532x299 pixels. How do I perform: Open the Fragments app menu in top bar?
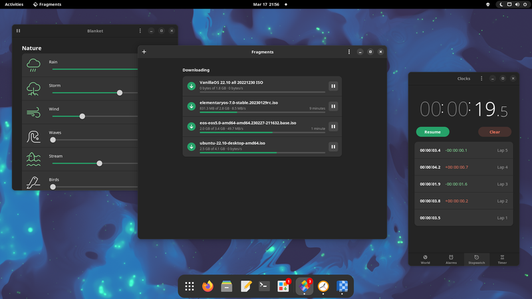[x=47, y=5]
